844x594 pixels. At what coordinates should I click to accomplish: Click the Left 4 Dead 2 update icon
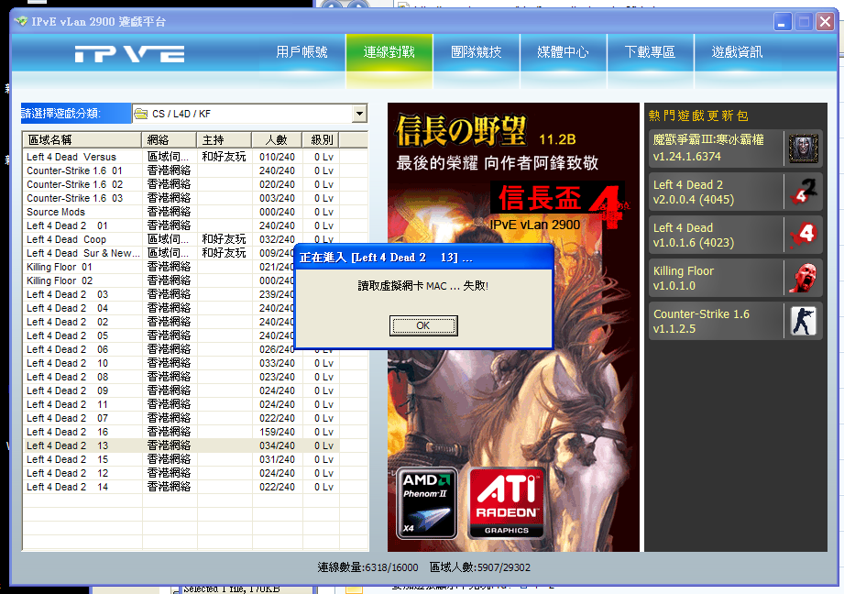click(804, 192)
